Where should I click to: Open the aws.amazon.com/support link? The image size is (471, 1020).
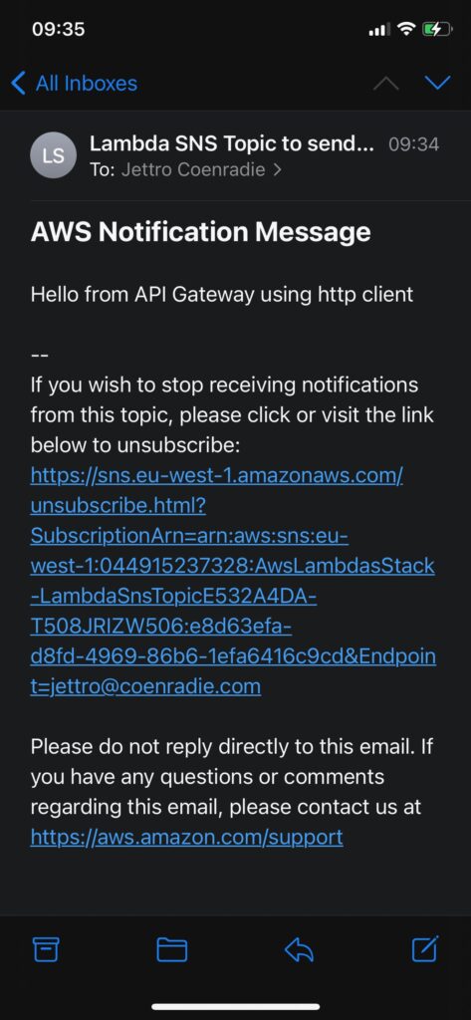pos(187,837)
